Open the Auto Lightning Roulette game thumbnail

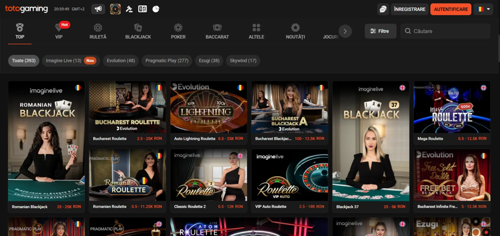pyautogui.click(x=209, y=107)
